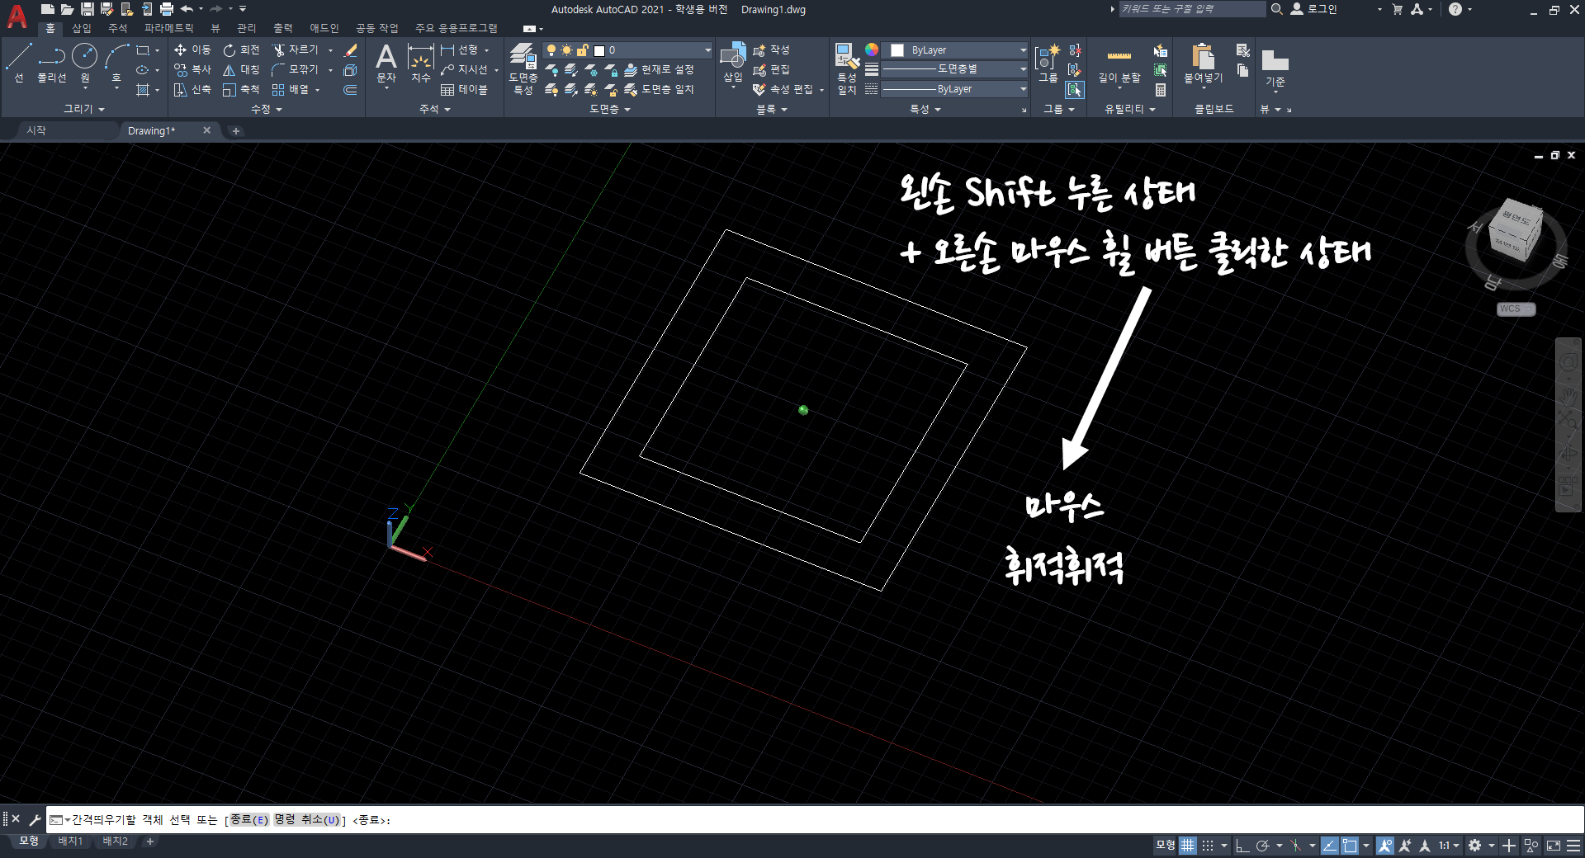The width and height of the screenshot is (1585, 858).
Task: Click the 대칭 (Mirror) tool
Action: coord(241,70)
